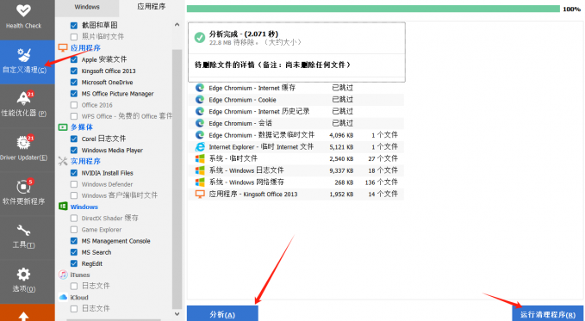Click the green progress bar
Screen dimensions: 585x321
point(373,9)
